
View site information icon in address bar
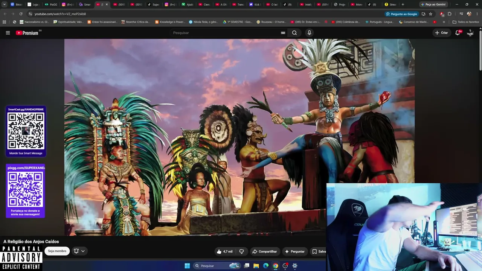[x=30, y=14]
